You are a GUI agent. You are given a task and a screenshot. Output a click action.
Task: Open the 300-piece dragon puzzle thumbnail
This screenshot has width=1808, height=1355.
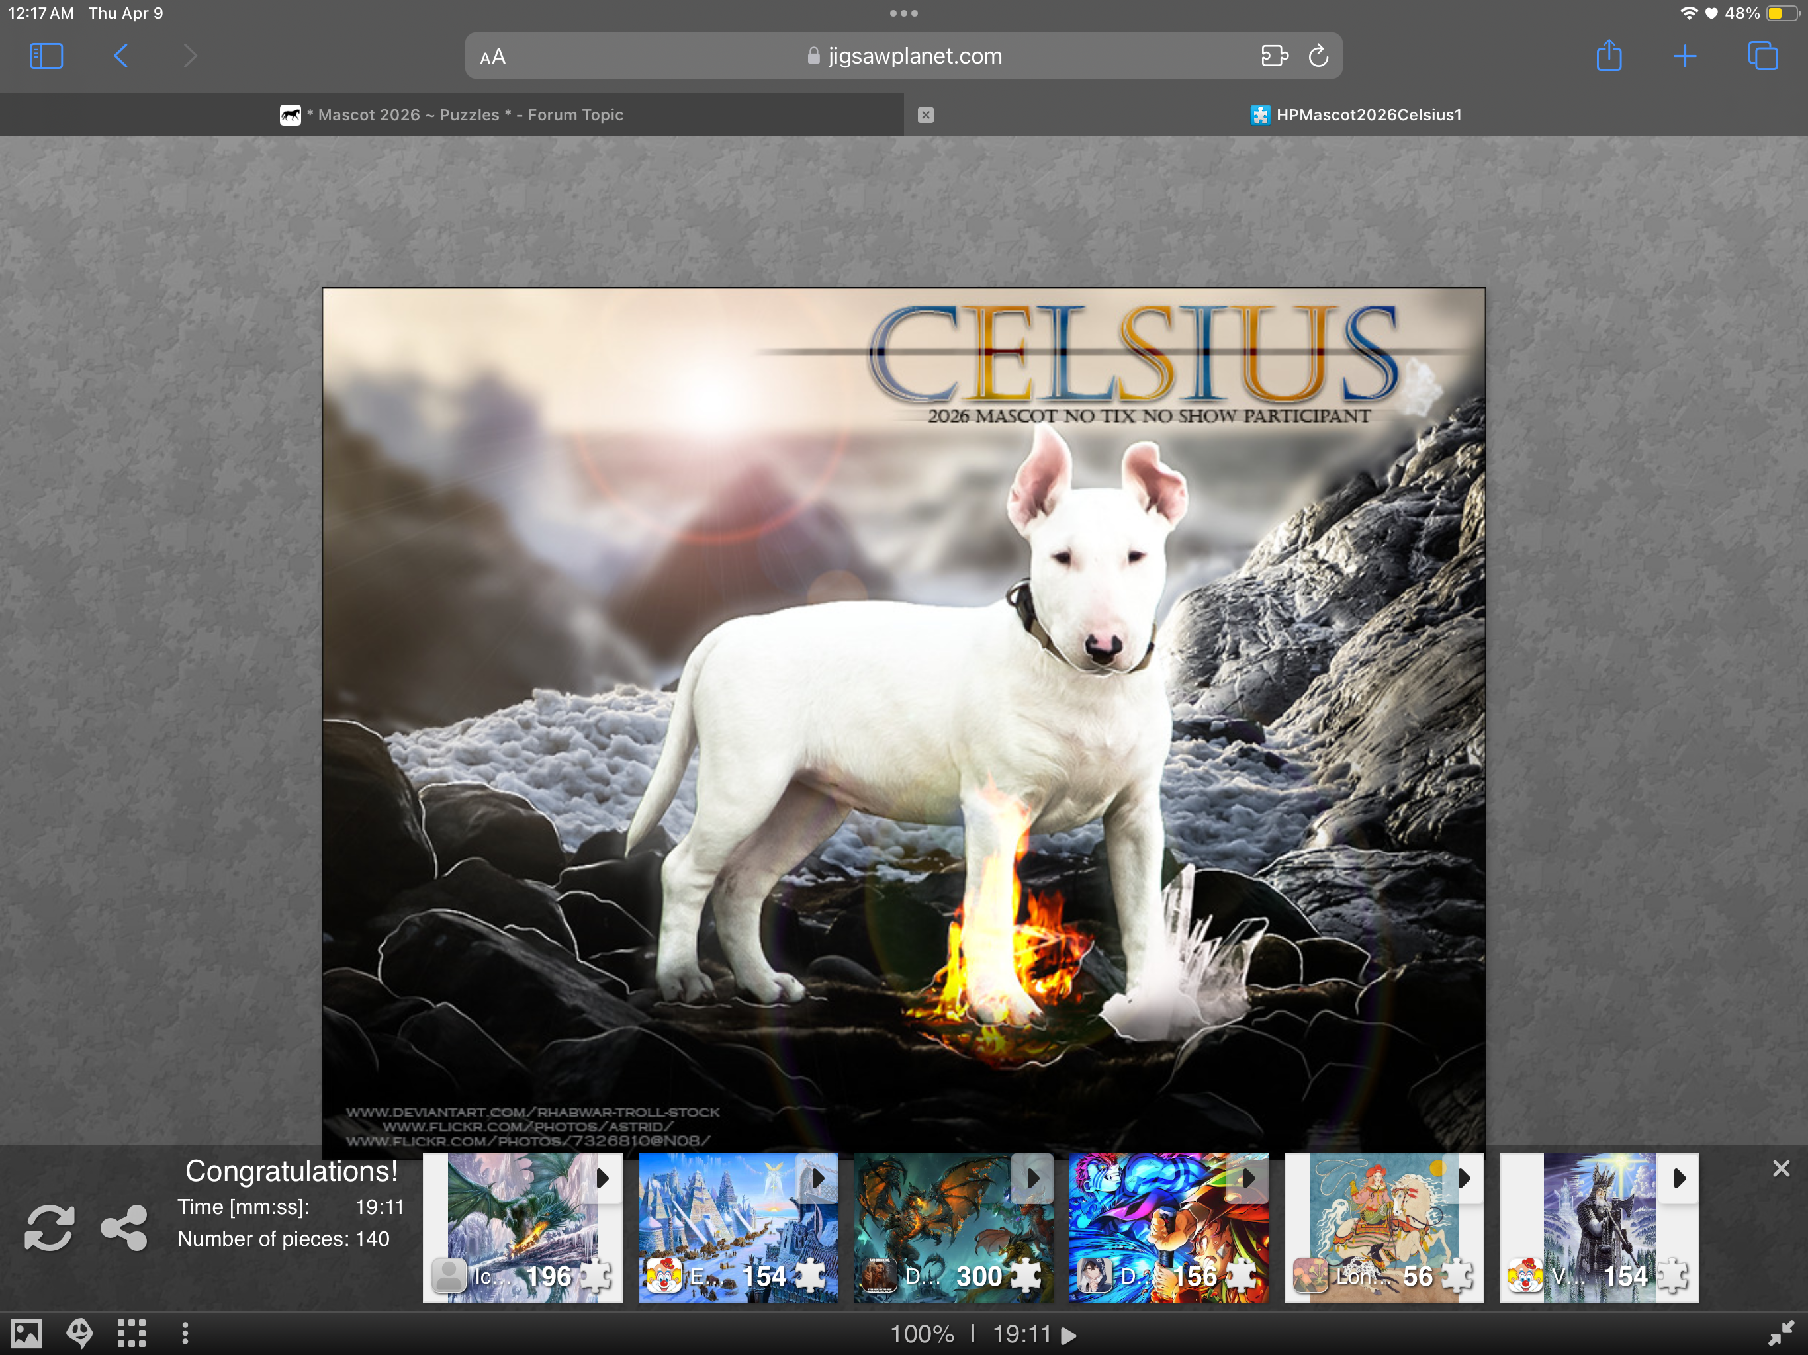tap(940, 1226)
